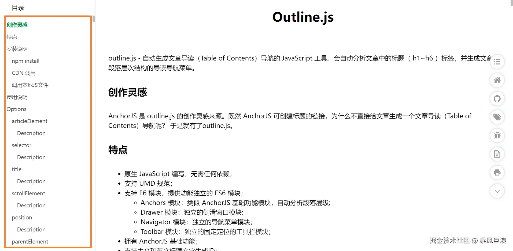Click the print icon
Viewport: 513px width, 251px height.
coord(497,173)
